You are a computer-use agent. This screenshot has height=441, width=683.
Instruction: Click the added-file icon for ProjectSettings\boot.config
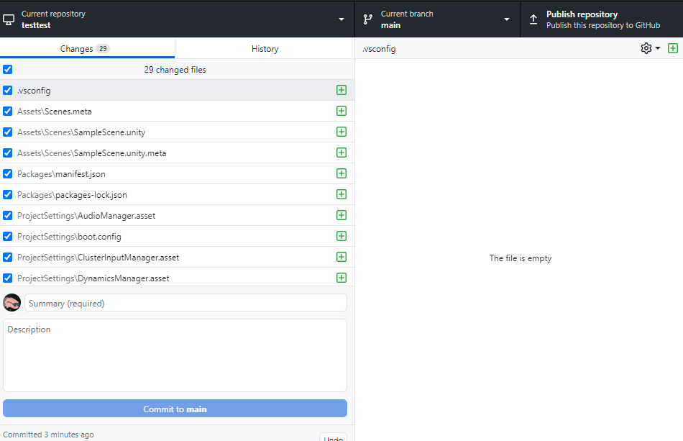click(x=341, y=236)
